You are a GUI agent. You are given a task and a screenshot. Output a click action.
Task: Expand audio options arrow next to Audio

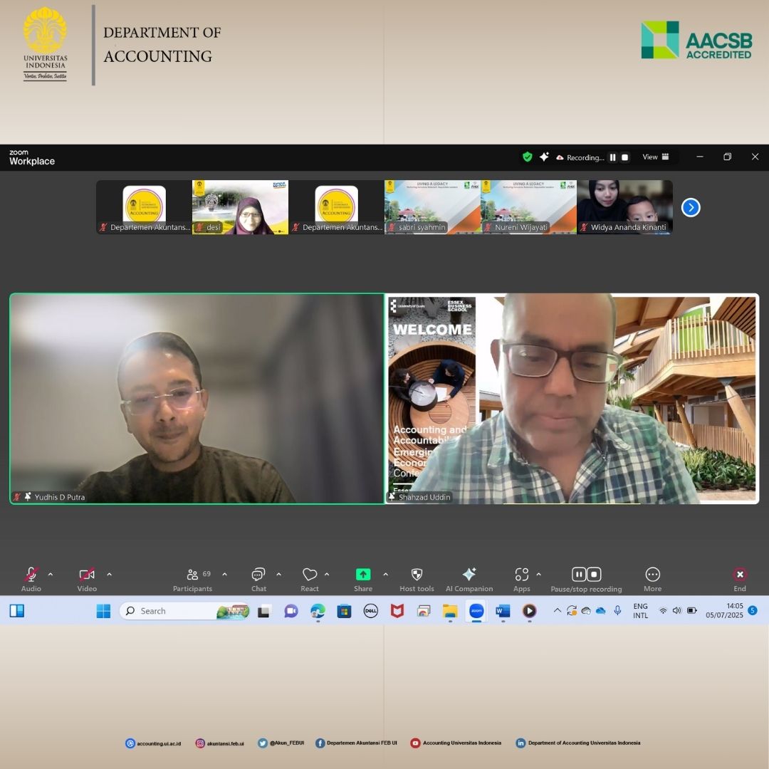(51, 574)
